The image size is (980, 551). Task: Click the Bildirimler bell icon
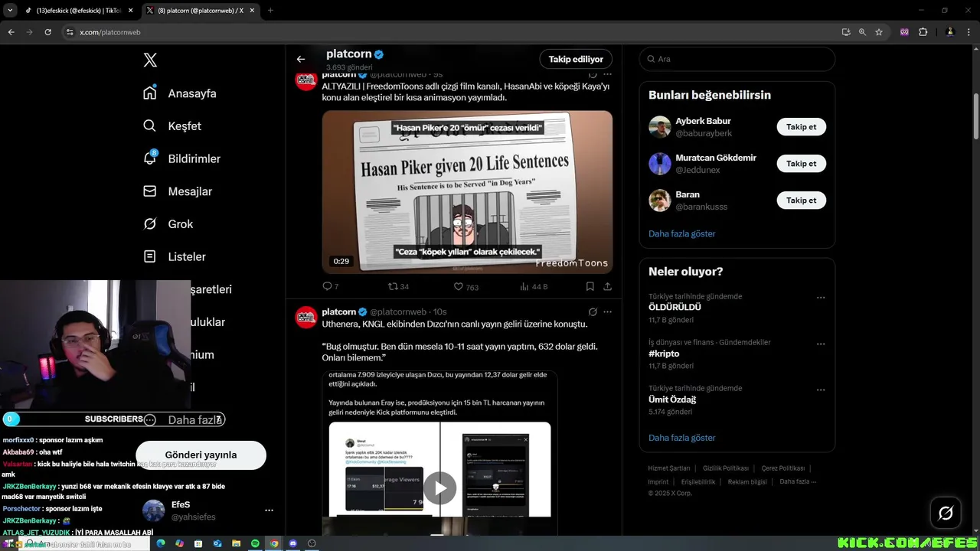(x=150, y=158)
